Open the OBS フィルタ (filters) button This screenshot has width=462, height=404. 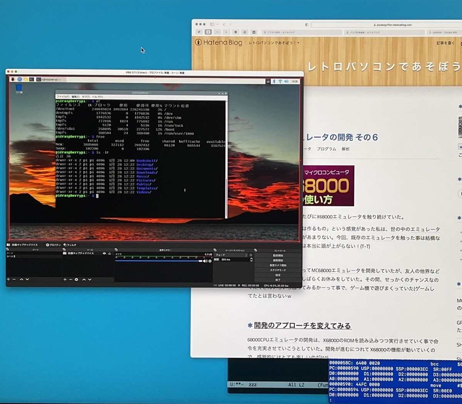(70, 245)
